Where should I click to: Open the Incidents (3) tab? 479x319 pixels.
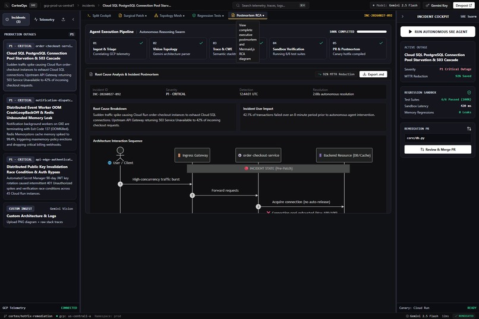(16, 20)
